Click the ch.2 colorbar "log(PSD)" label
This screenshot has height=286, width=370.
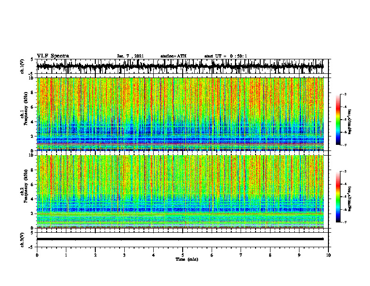click(x=350, y=199)
